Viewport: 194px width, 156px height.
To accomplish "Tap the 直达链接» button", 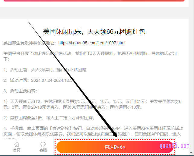I will [115, 147].
